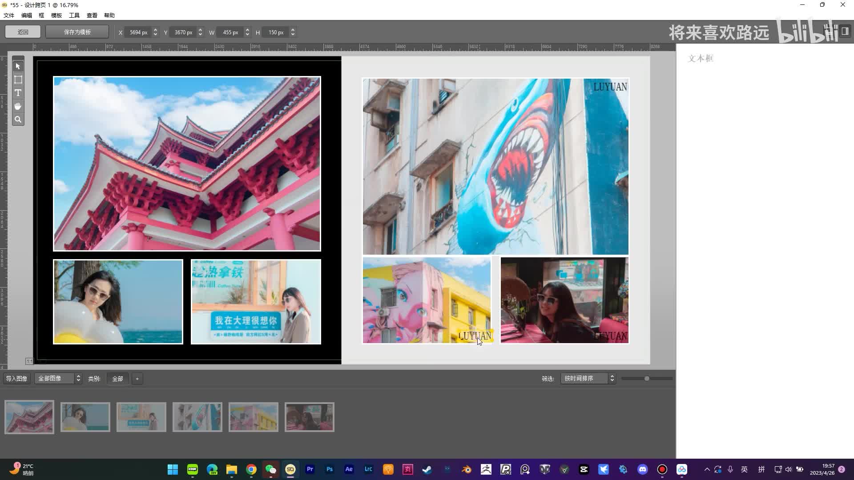The width and height of the screenshot is (854, 480).
Task: Open the 全部图像 dropdown
Action: (x=59, y=379)
